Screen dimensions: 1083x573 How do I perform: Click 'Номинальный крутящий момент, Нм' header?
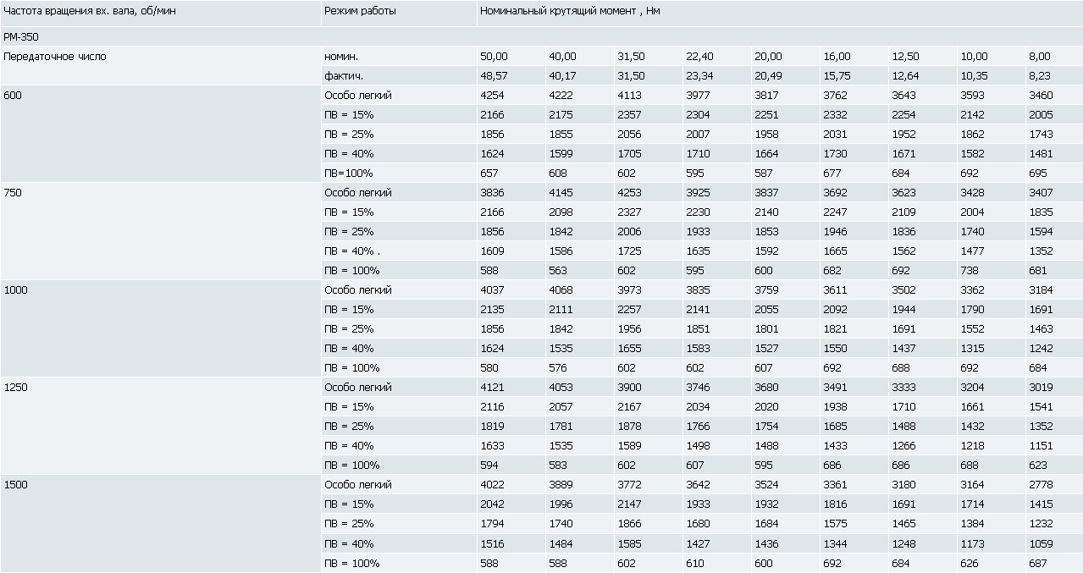pyautogui.click(x=570, y=11)
